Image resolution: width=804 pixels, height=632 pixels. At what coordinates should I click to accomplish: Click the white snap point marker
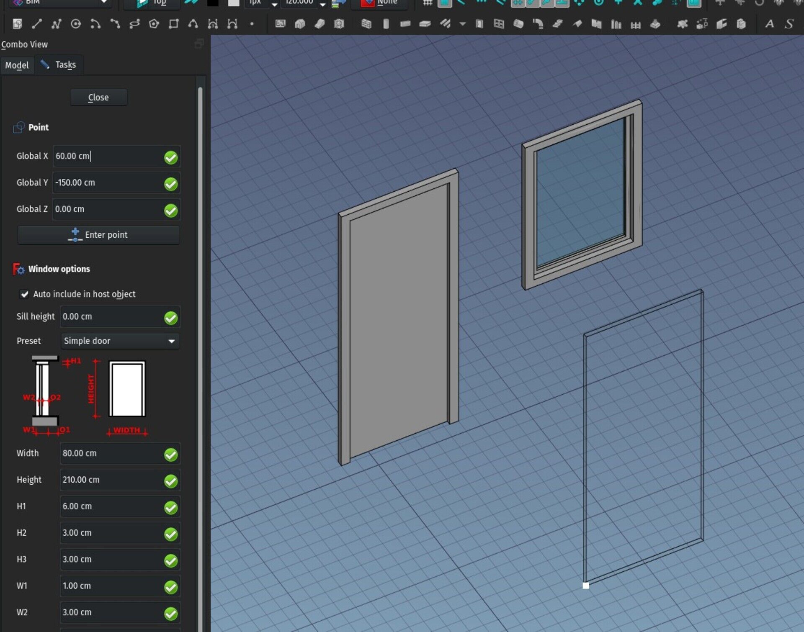586,586
